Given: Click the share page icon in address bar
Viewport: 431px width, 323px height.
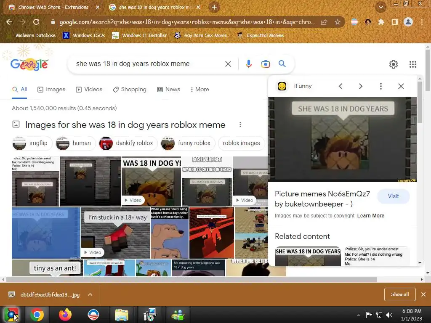Looking at the screenshot, I should (324, 22).
